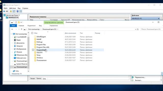Click the Hyper-V toolbar help icon
This screenshot has width=163, height=91.
point(18,11)
